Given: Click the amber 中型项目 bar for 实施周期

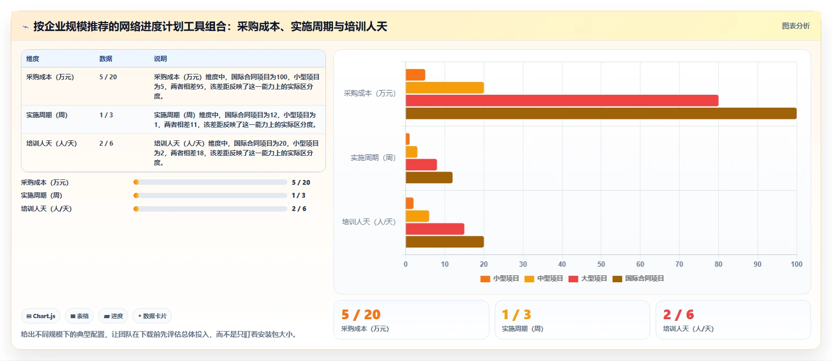Looking at the screenshot, I should tap(412, 152).
